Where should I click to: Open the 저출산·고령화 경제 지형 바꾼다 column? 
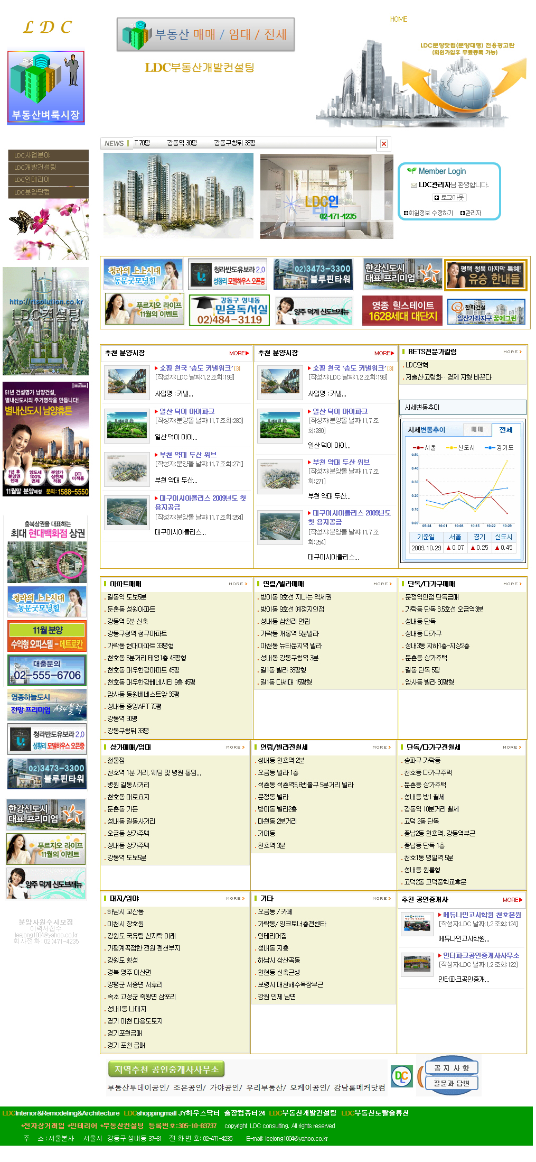(448, 377)
